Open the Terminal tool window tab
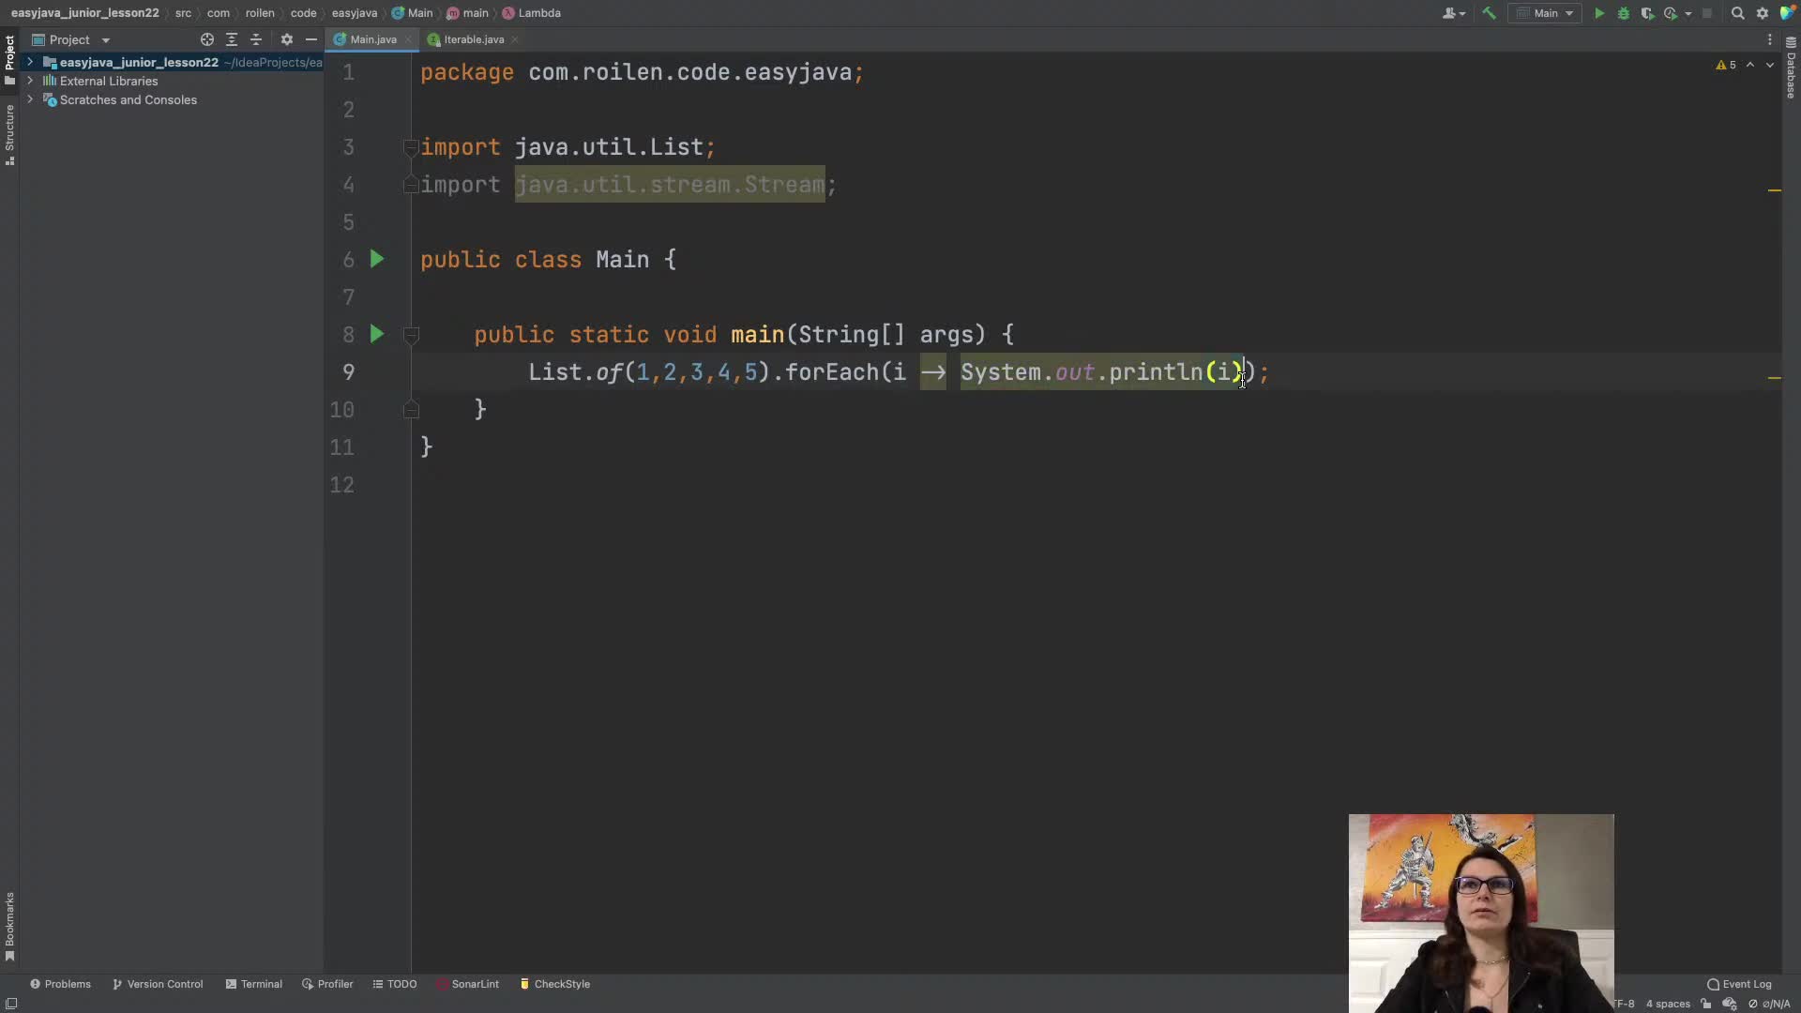Screen dimensions: 1801x1013 coord(253,984)
